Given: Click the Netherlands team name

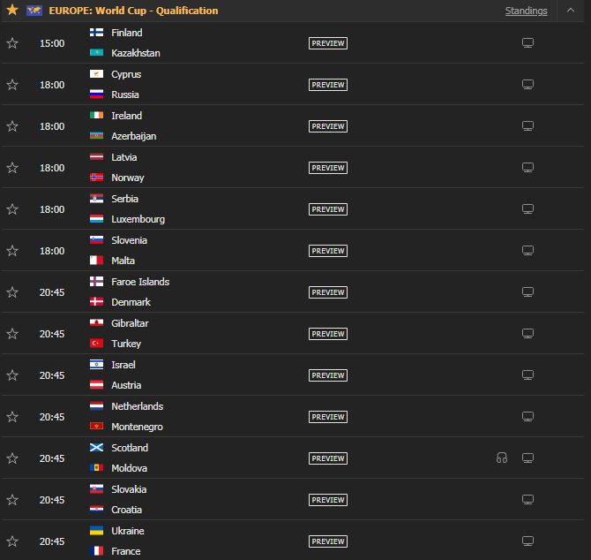Looking at the screenshot, I should click(138, 406).
